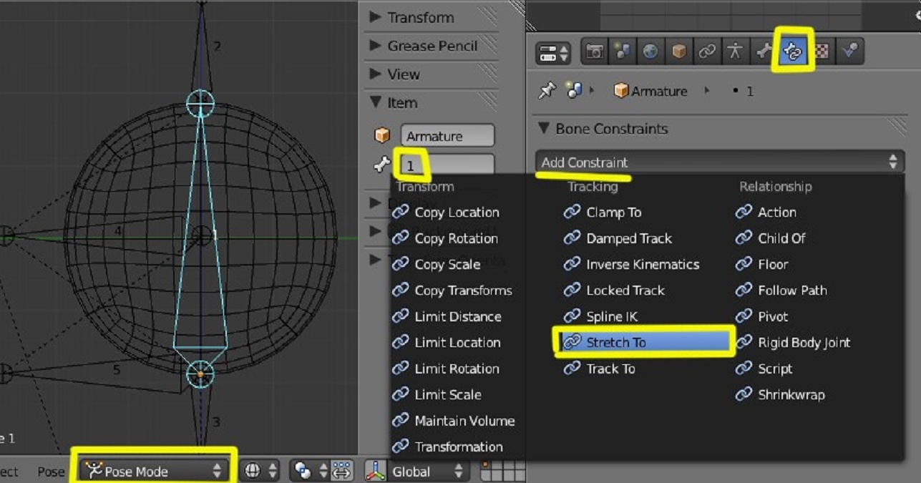921x483 pixels.
Task: Click the bone name field showing 1
Action: [x=447, y=165]
